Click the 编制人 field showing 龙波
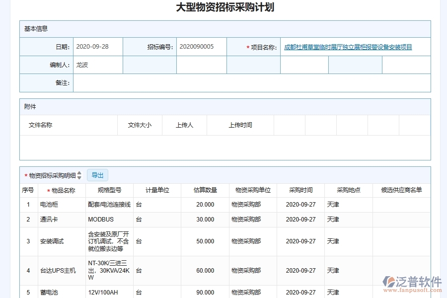 click(x=98, y=64)
